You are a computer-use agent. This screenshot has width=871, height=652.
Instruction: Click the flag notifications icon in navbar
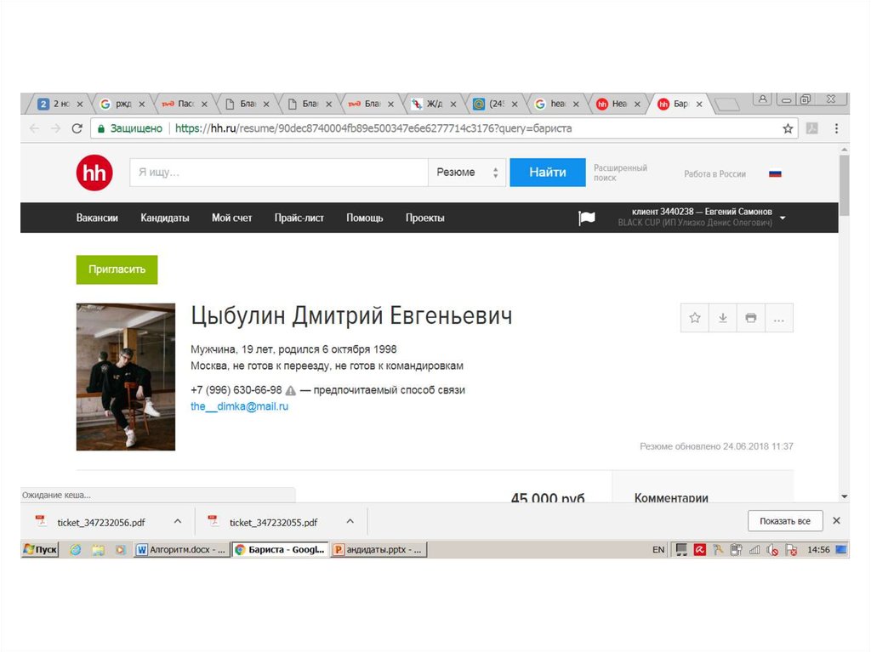pyautogui.click(x=587, y=218)
